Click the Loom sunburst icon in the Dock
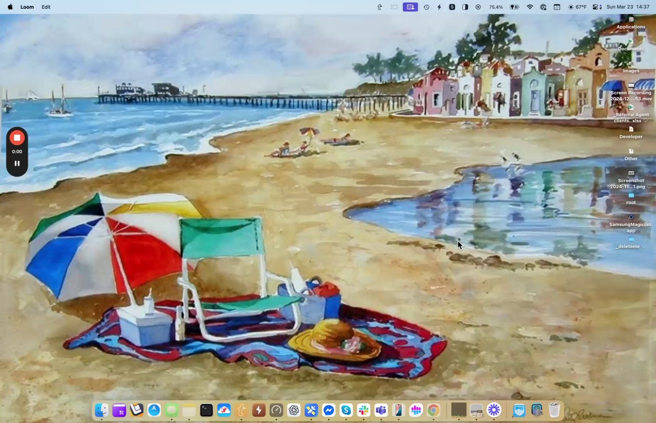The width and height of the screenshot is (656, 423). coord(494,410)
